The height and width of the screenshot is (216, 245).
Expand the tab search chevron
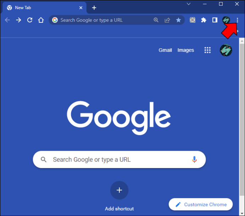[189, 4]
